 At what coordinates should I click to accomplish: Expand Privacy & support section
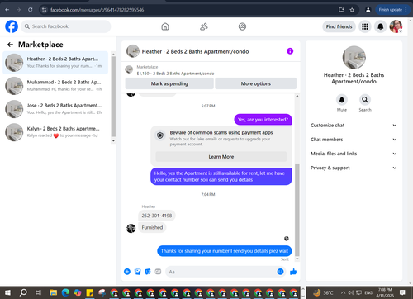354,168
